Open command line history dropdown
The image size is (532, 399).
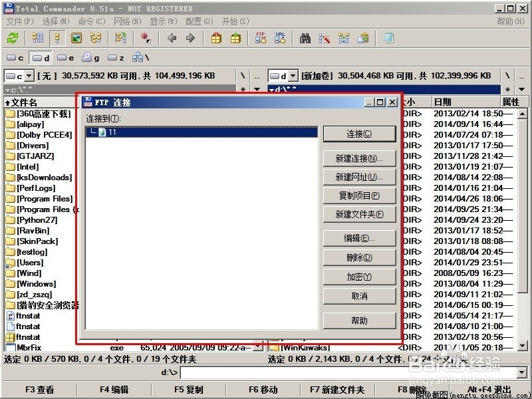point(522,373)
